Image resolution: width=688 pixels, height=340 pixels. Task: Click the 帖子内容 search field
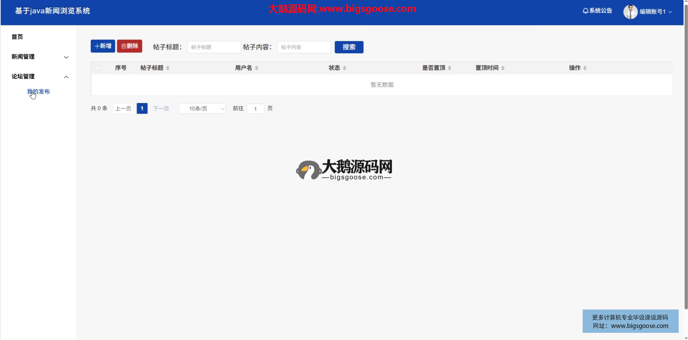pyautogui.click(x=304, y=47)
